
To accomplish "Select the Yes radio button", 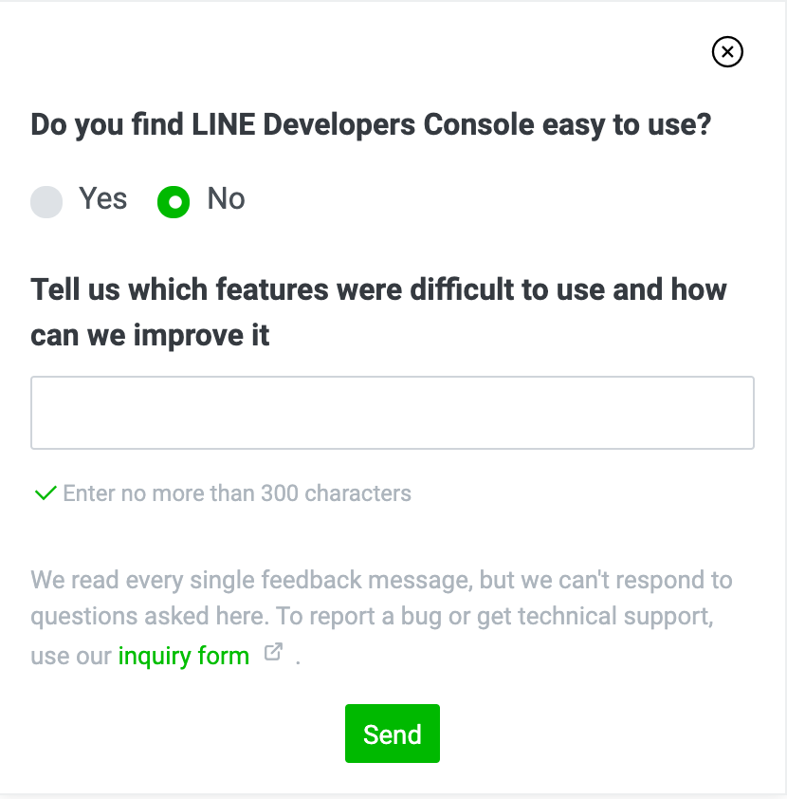I will (46, 201).
